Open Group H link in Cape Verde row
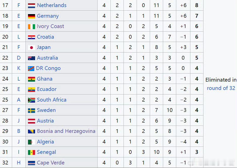Screen dimensions: 237x168 click(19, 162)
